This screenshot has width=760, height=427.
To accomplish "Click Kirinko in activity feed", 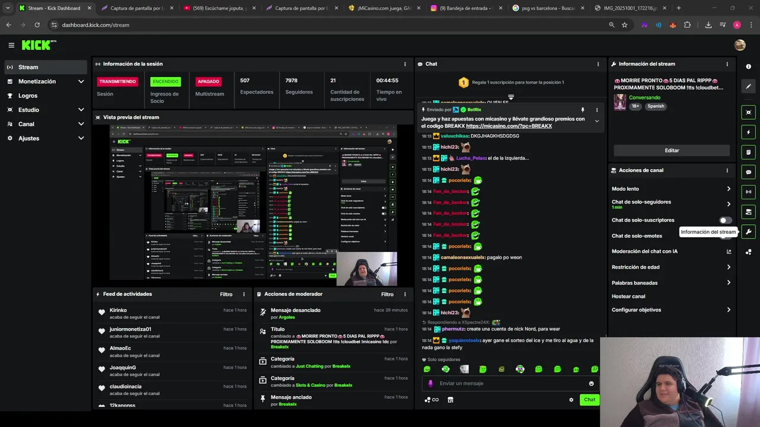I will tap(118, 310).
